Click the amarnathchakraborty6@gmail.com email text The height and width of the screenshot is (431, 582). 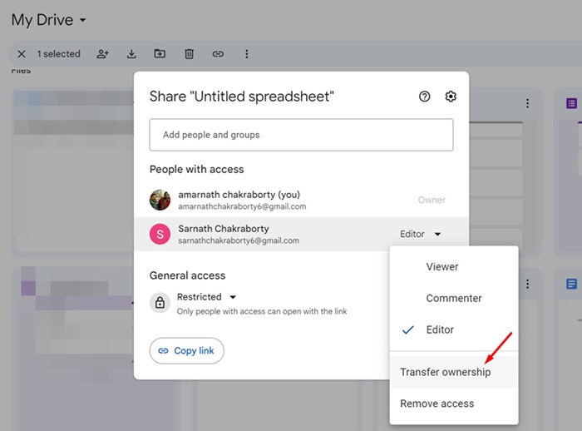pos(243,206)
